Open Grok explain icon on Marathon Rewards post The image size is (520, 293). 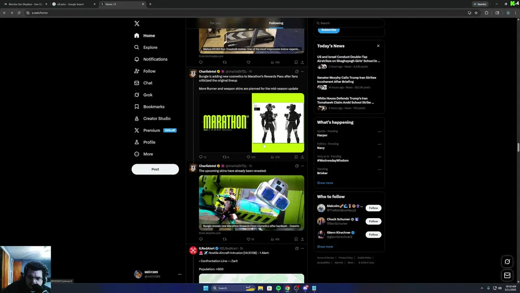pos(297,72)
